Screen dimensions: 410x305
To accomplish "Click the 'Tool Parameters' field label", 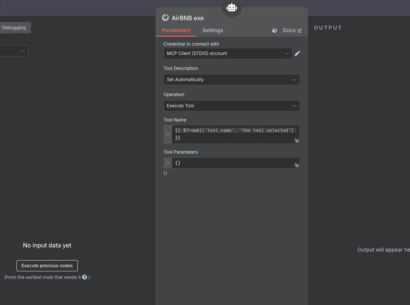I will pos(181,152).
